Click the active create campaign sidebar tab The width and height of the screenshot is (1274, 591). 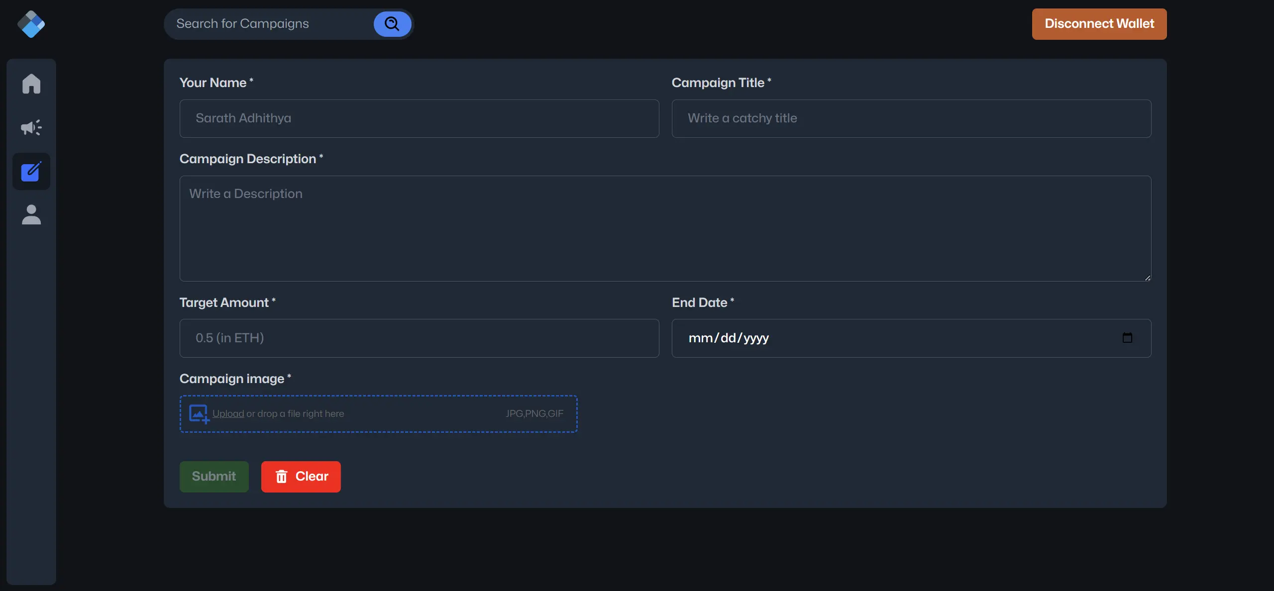tap(31, 171)
